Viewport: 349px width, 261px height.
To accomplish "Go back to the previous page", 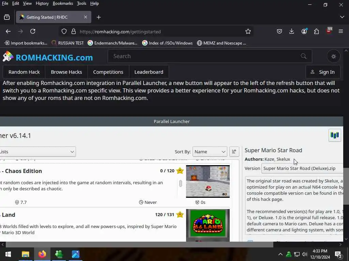I will coord(8,31).
